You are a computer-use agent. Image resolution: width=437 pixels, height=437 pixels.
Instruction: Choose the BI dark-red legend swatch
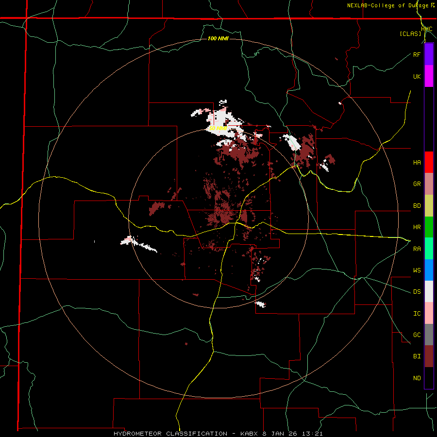click(x=429, y=356)
